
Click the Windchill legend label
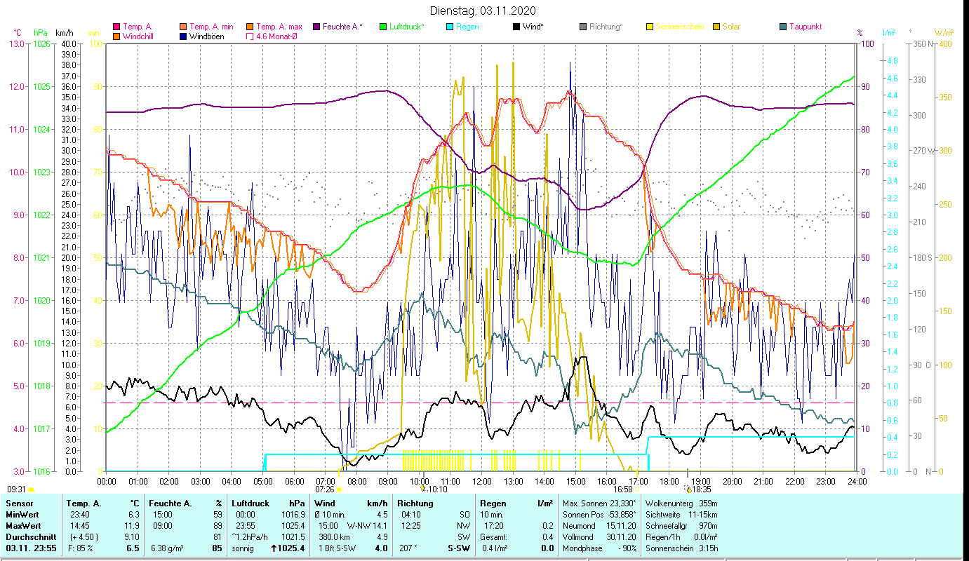[x=139, y=36]
